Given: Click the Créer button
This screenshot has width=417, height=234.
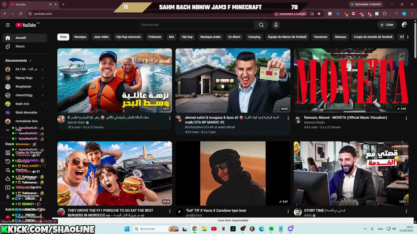Looking at the screenshot, I should point(386,25).
